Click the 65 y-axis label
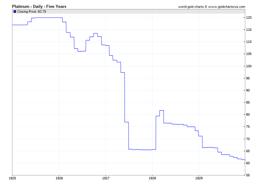This screenshot has height=186, width=257. point(248,151)
